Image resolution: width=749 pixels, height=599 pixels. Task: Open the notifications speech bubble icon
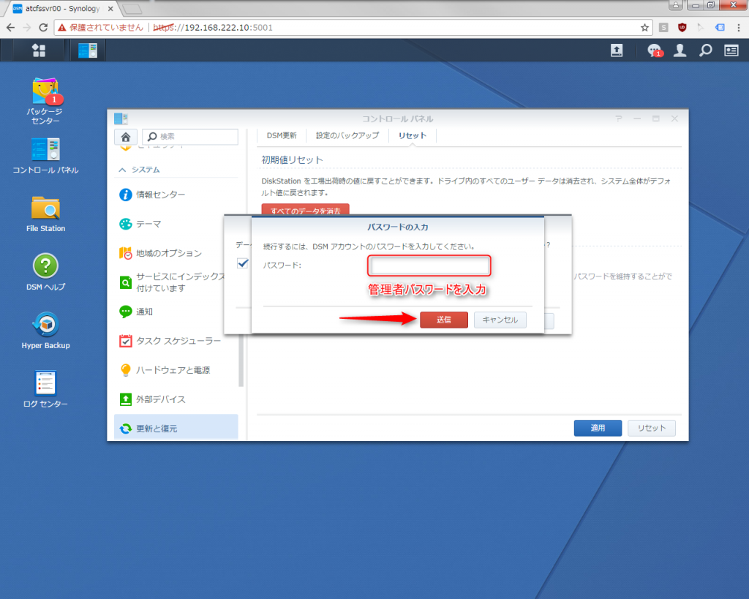click(x=654, y=50)
